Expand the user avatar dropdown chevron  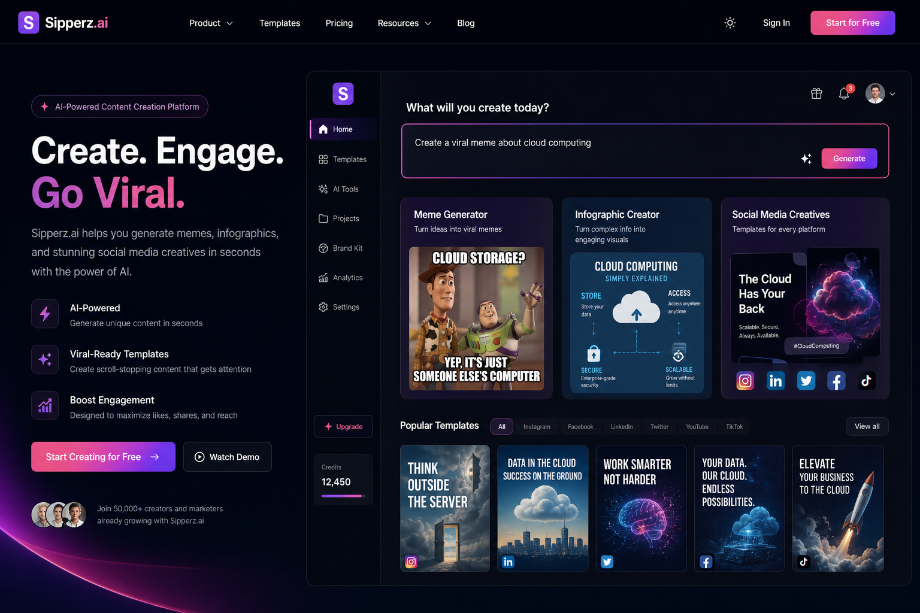pyautogui.click(x=892, y=94)
